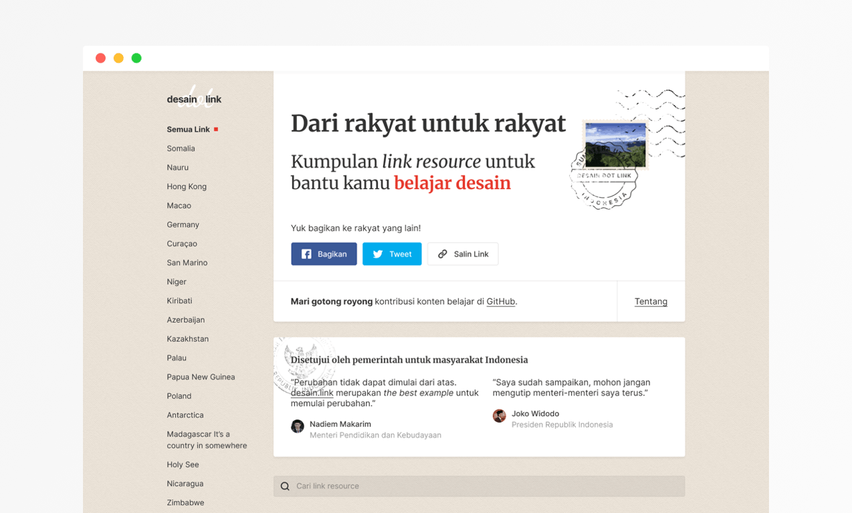Screen dimensions: 852x513
Task: Select the Zimbabwe category at list bottom
Action: tap(185, 502)
